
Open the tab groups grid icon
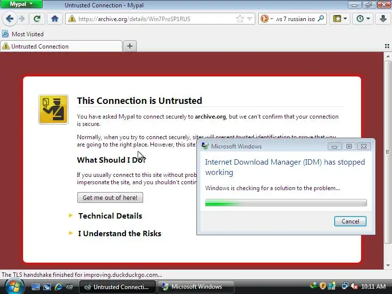pos(387,46)
